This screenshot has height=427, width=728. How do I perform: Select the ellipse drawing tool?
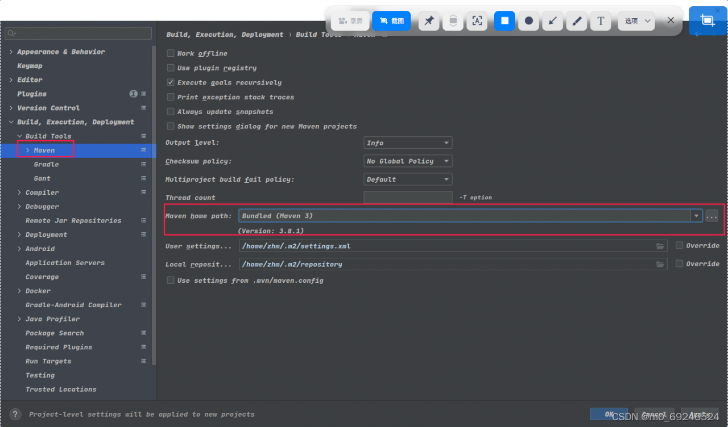(528, 21)
